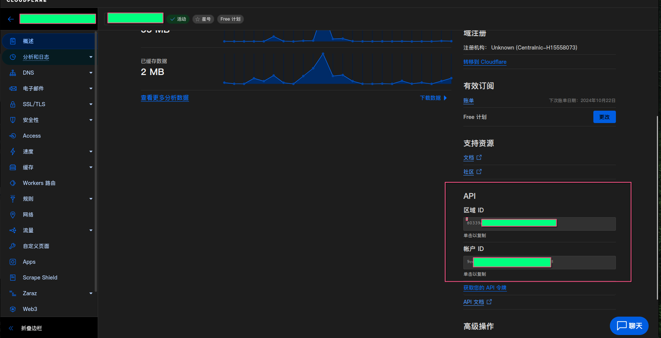
Task: Expand the 缓存 dropdown arrow
Action: pos(91,167)
